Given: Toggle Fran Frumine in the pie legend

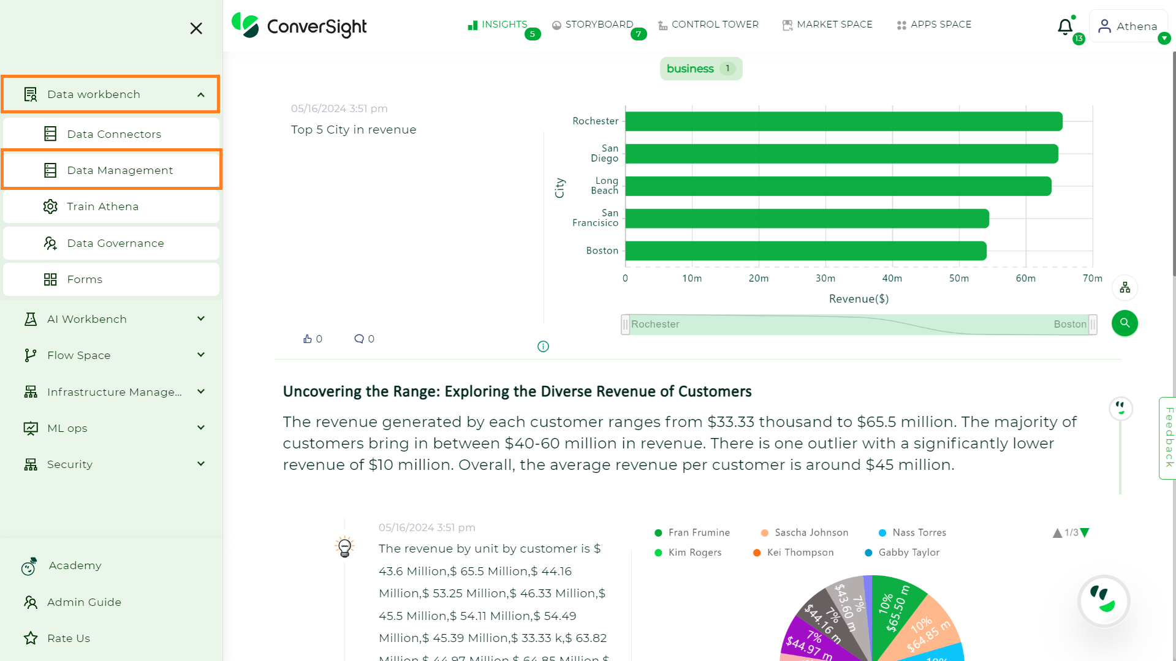Looking at the screenshot, I should pyautogui.click(x=692, y=532).
